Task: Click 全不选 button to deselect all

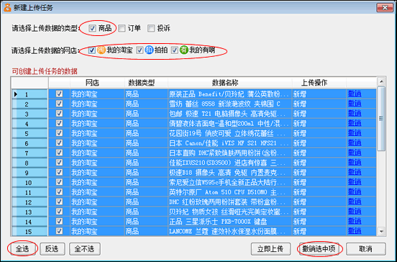Action: pyautogui.click(x=85, y=249)
